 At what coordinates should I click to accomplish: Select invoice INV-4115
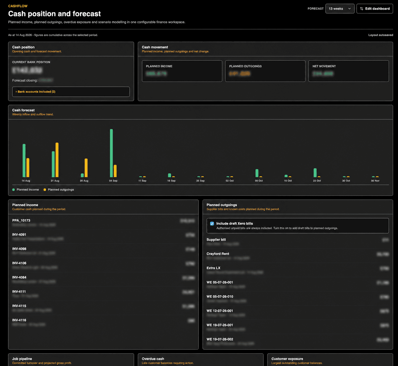coord(103,308)
